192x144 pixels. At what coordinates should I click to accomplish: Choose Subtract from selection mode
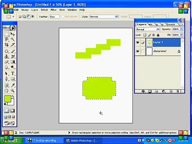[x=28, y=16]
